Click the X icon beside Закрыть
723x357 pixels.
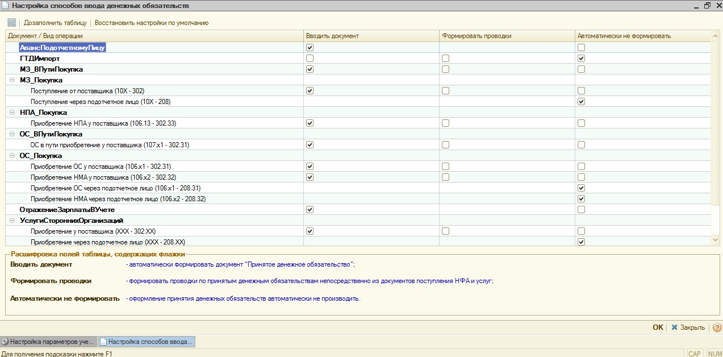[x=674, y=327]
